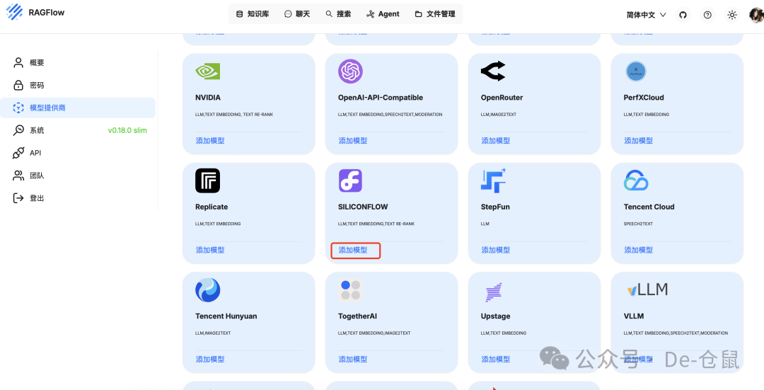Switch to the 聊天 tab
Screen dimensions: 764x390
point(297,14)
